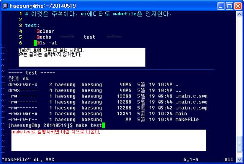
Task: Minimize the haesung@hp terminal window
Action: pyautogui.click(x=220, y=6)
